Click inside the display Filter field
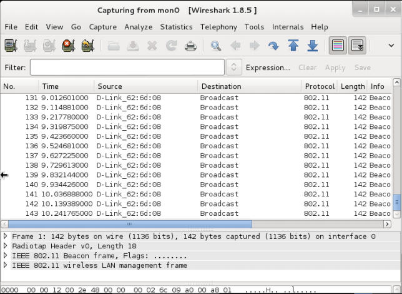 coord(127,68)
